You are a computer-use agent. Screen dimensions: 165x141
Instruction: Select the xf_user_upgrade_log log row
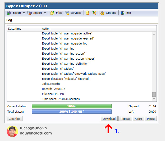[79, 43]
